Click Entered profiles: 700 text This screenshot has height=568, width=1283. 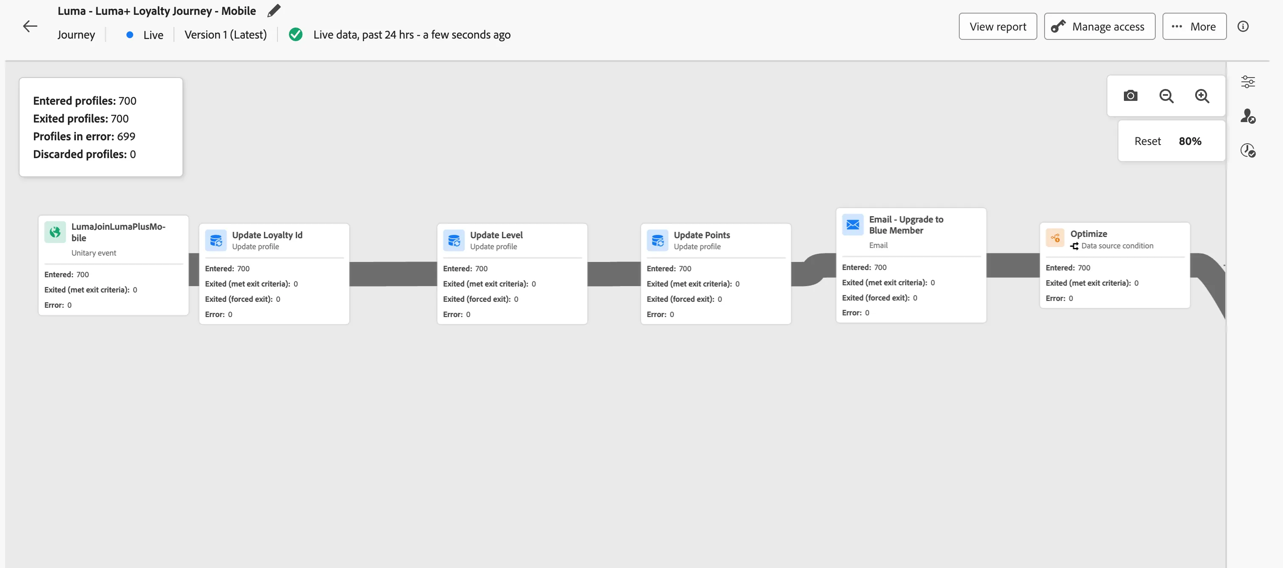point(85,100)
